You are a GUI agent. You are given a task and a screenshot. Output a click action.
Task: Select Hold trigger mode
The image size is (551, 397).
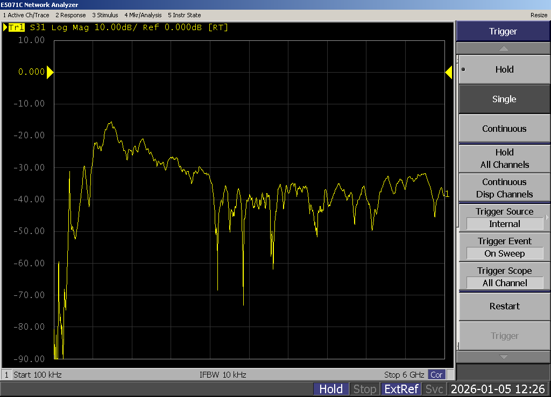click(504, 69)
